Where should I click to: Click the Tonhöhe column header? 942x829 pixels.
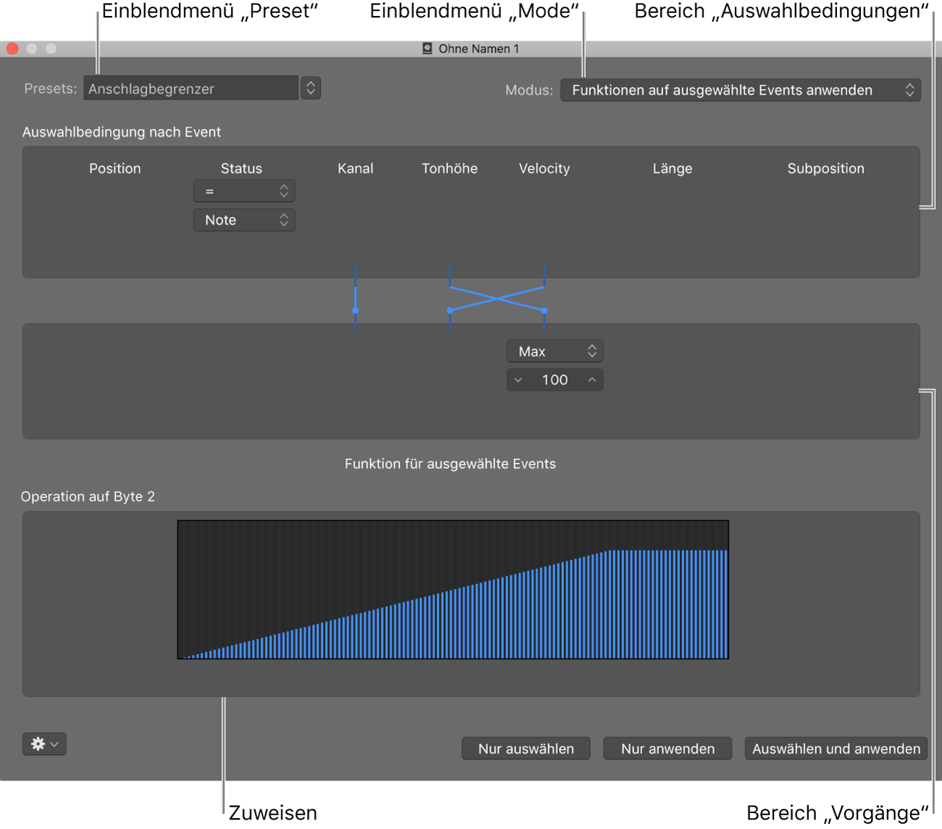coord(450,168)
